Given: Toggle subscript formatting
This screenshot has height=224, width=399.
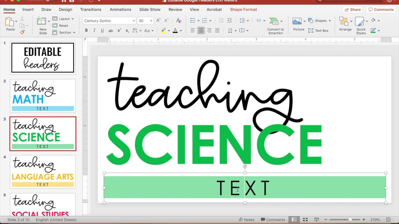Looking at the screenshot, I should pos(127,30).
